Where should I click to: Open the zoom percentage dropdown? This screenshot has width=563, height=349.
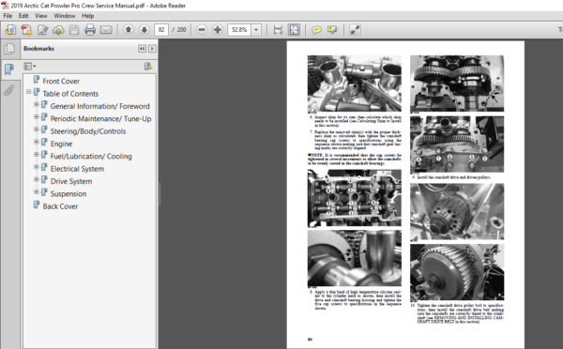(x=256, y=29)
